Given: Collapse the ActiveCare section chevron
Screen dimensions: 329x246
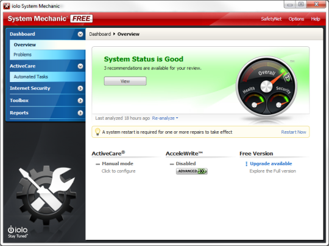Looking at the screenshot, I should [x=80, y=66].
